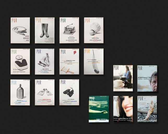Screen dimensions: 168x134
Task: Open the ice skates cover
Action: (45, 61)
